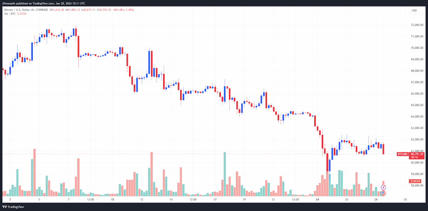Click the last red candle at right edge

383,149
